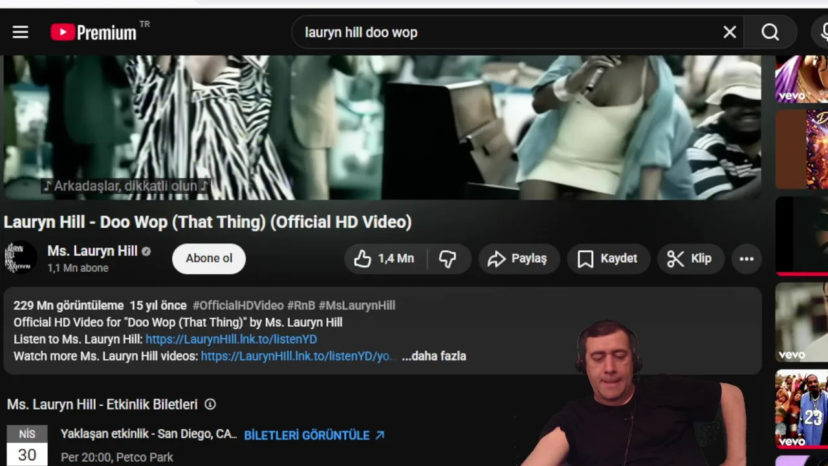
Task: Create a clip with Klip
Action: pyautogui.click(x=690, y=258)
